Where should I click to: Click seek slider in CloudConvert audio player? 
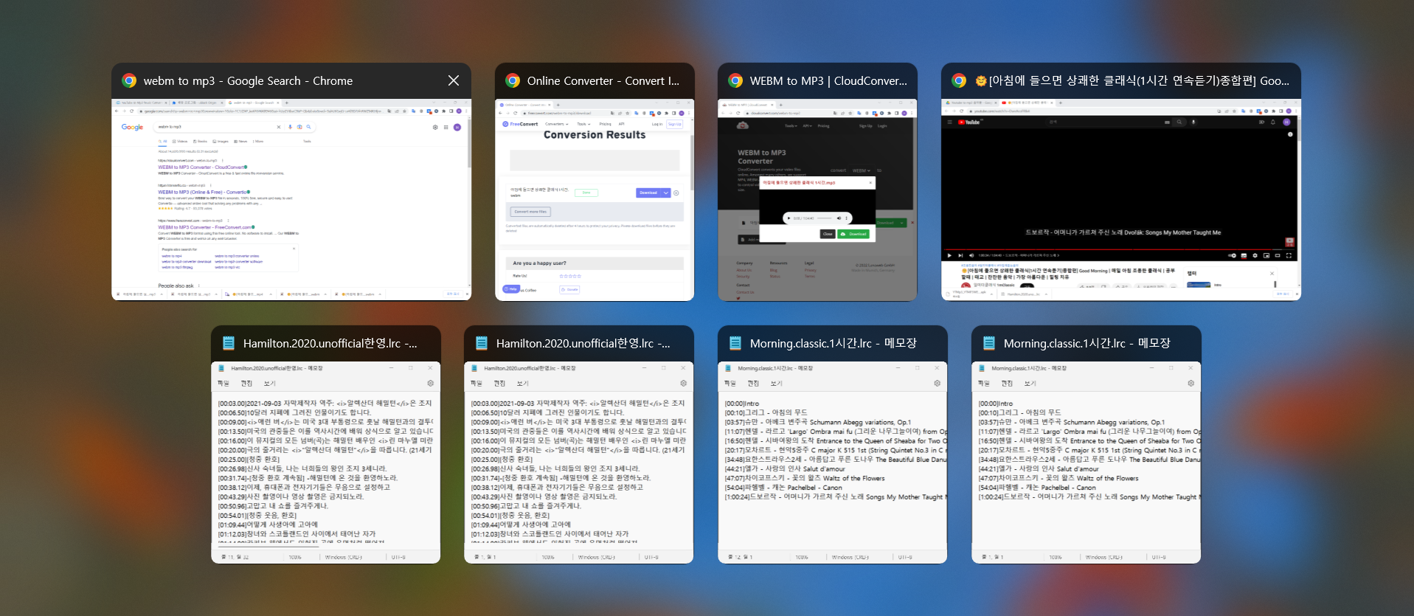point(825,218)
